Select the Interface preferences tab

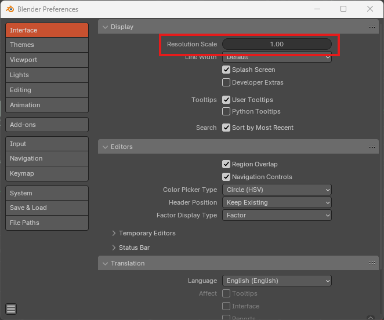pyautogui.click(x=47, y=30)
